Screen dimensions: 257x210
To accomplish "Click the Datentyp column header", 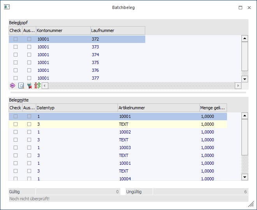I will (x=76, y=108).
